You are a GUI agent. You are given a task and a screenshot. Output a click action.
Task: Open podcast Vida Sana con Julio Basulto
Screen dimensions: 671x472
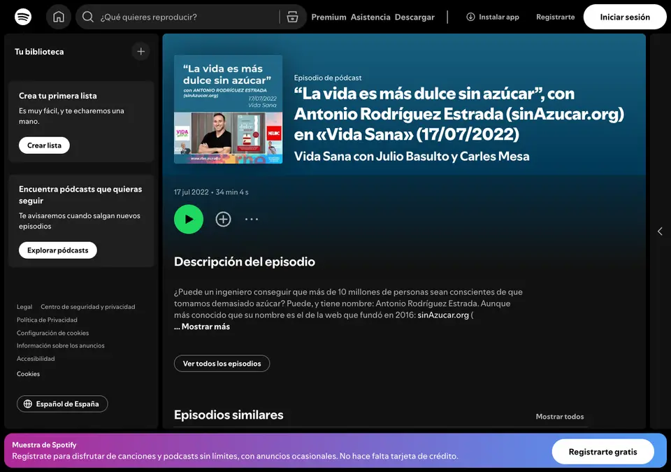(x=412, y=157)
